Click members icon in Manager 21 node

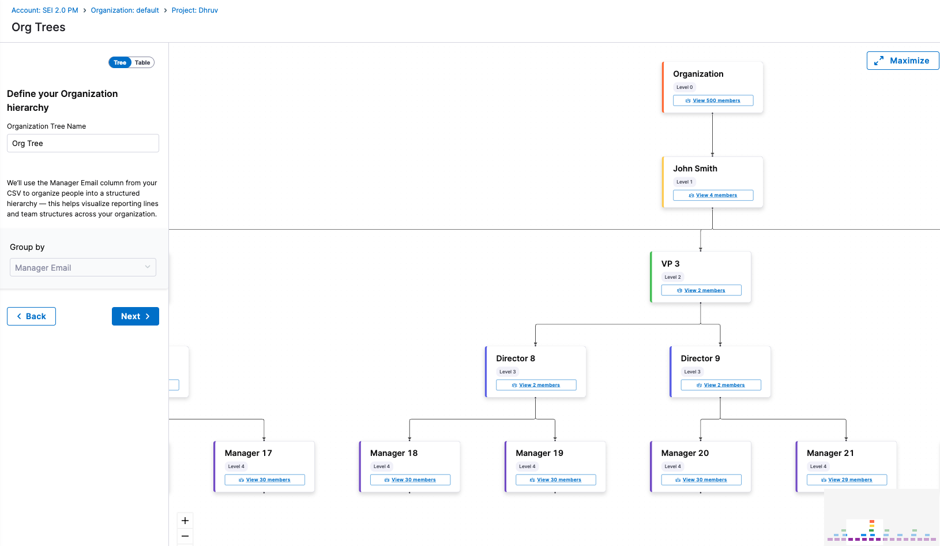(824, 480)
